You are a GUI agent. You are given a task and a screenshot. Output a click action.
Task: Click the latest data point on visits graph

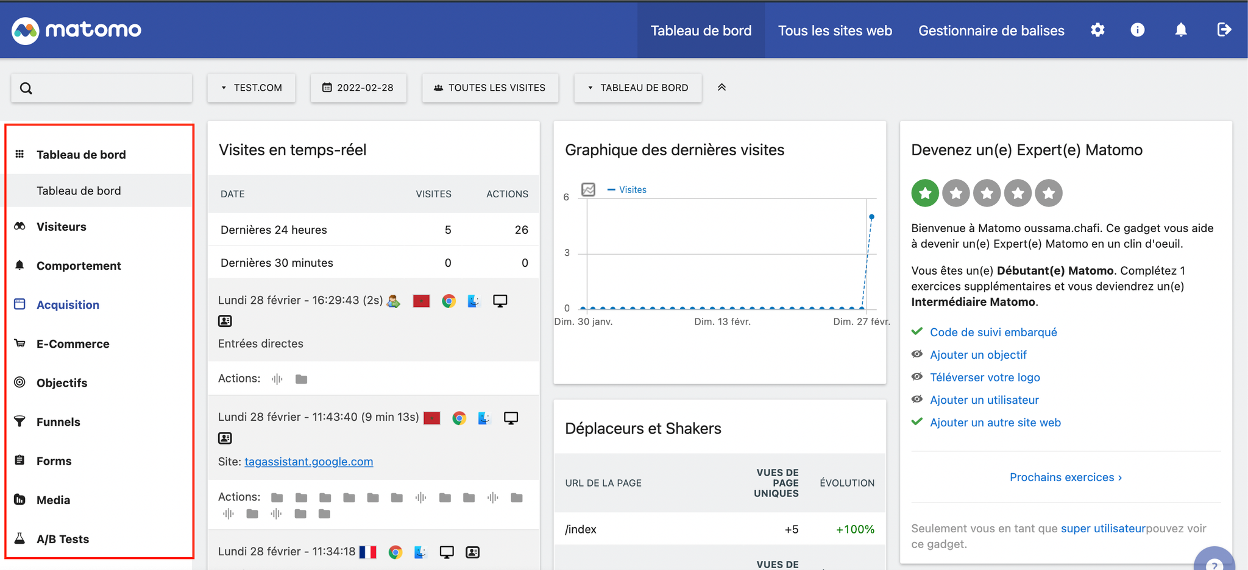(x=871, y=217)
